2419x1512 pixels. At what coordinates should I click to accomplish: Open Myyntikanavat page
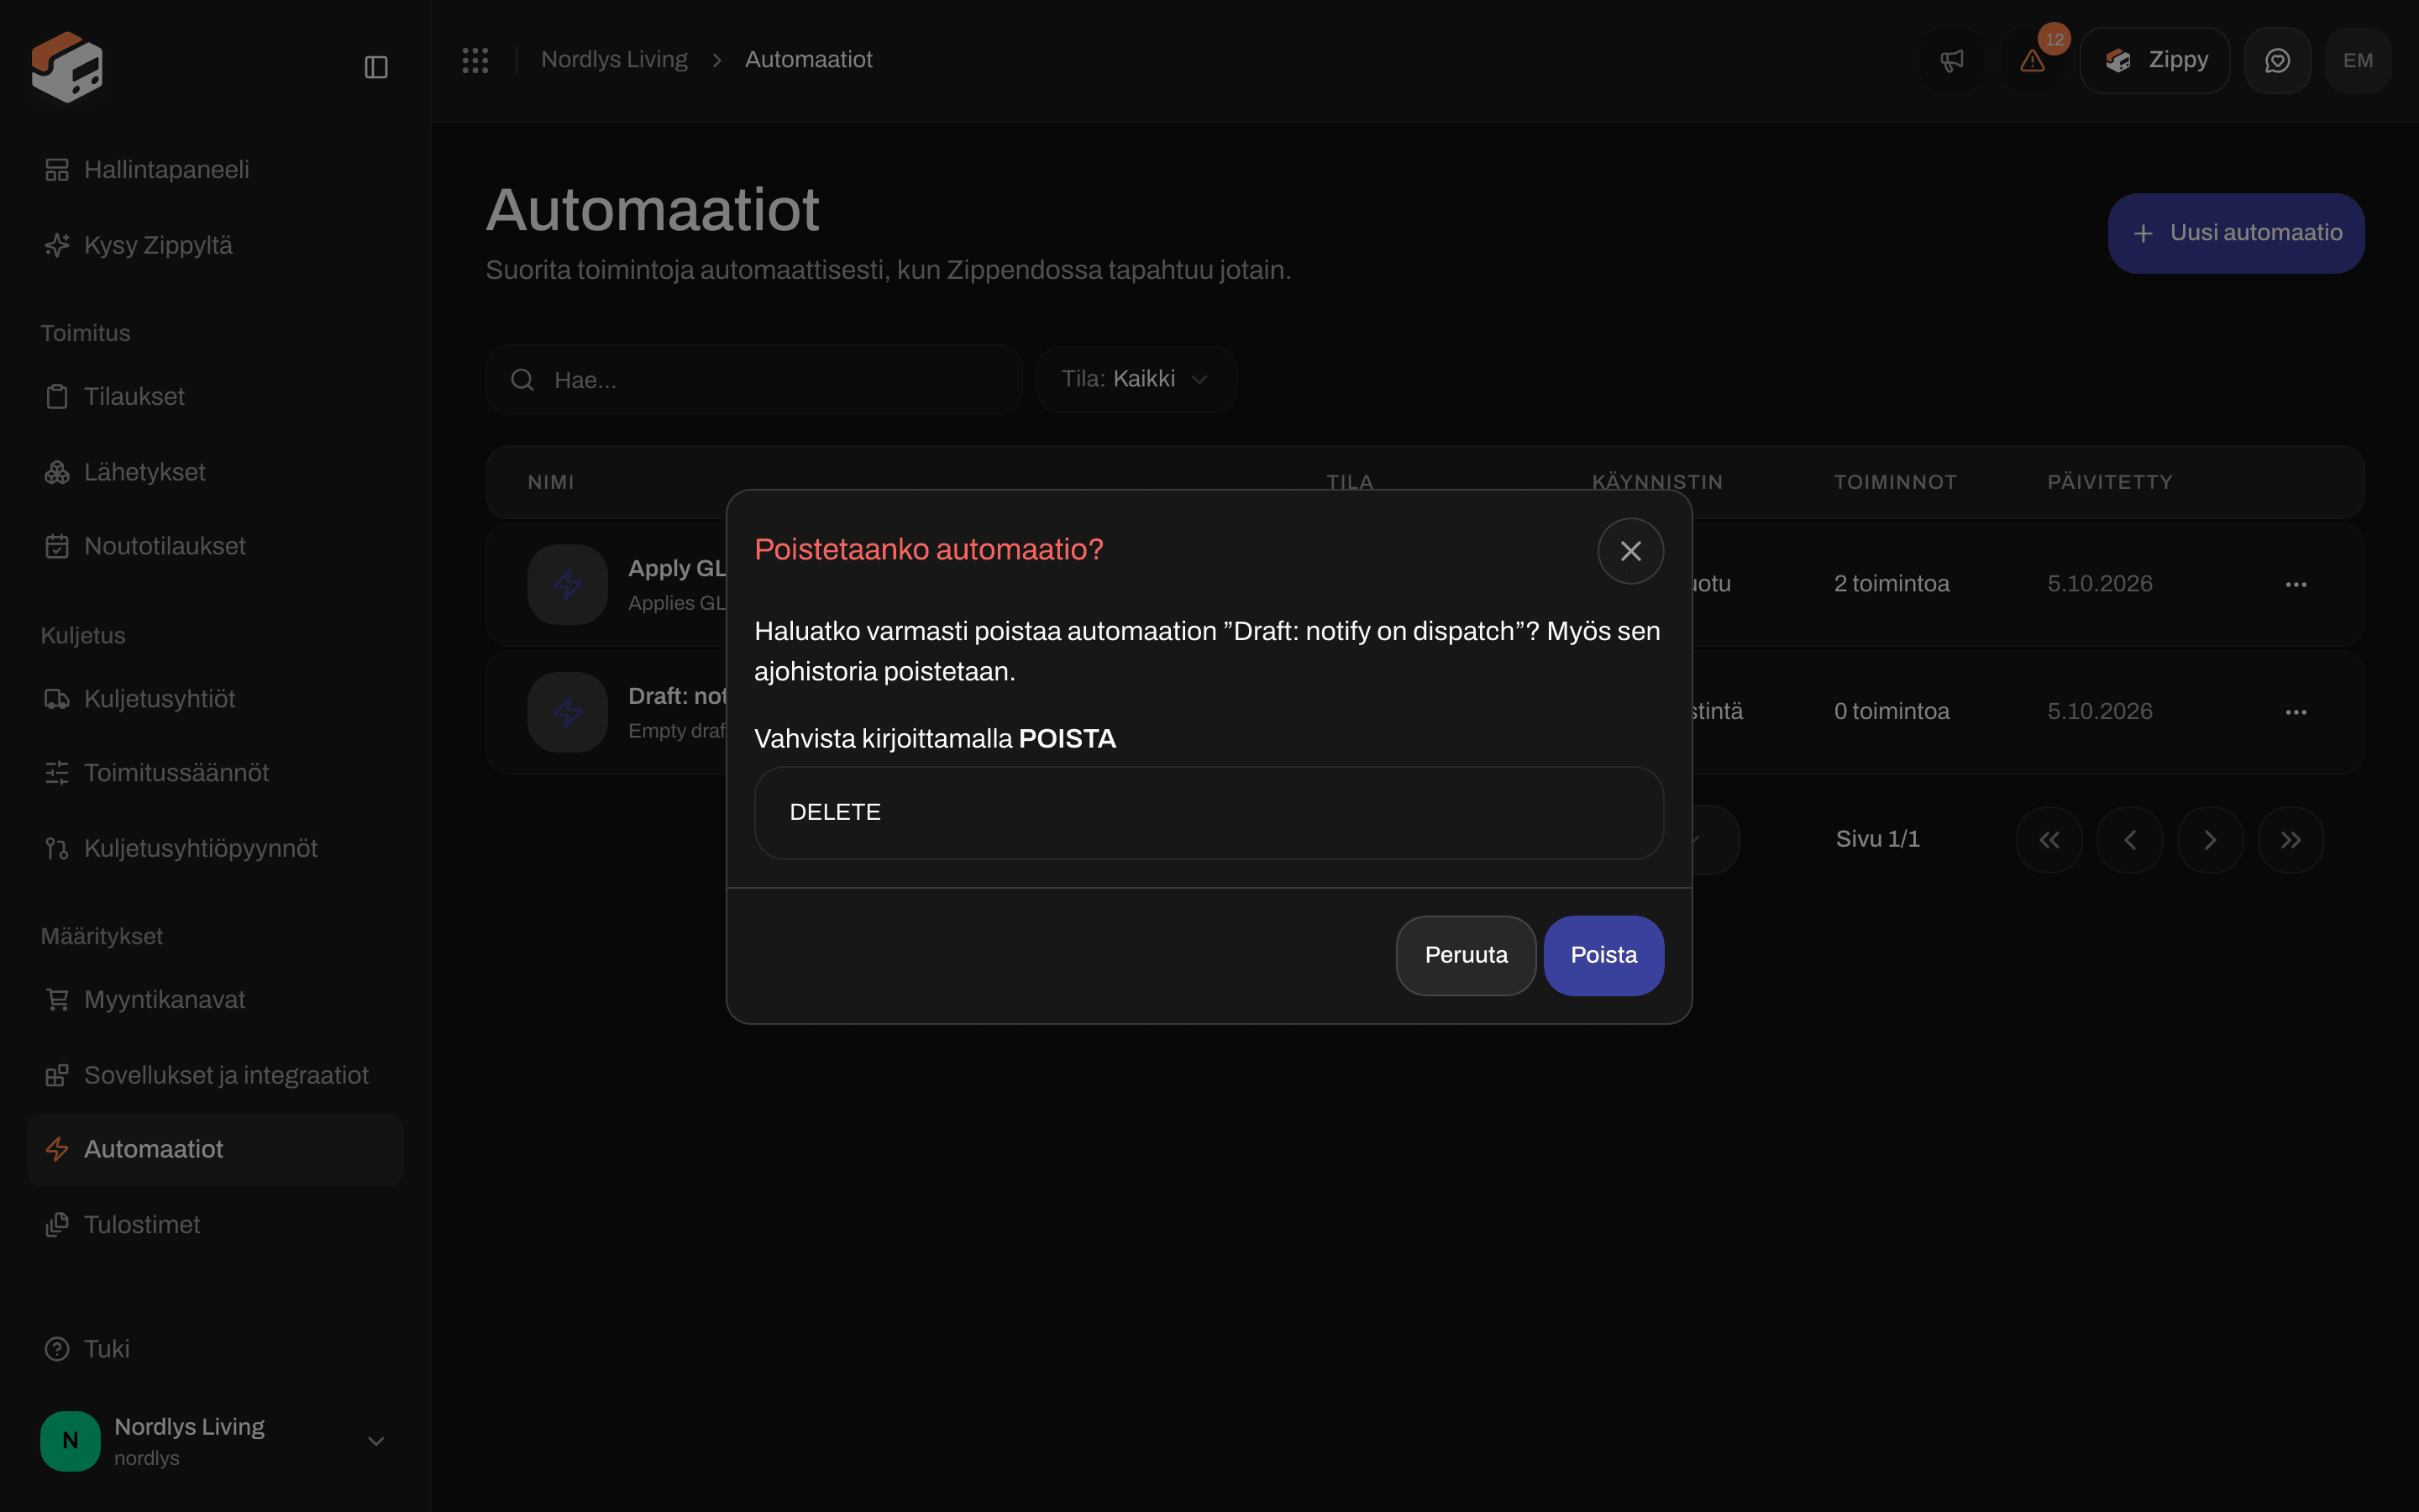point(215,1000)
